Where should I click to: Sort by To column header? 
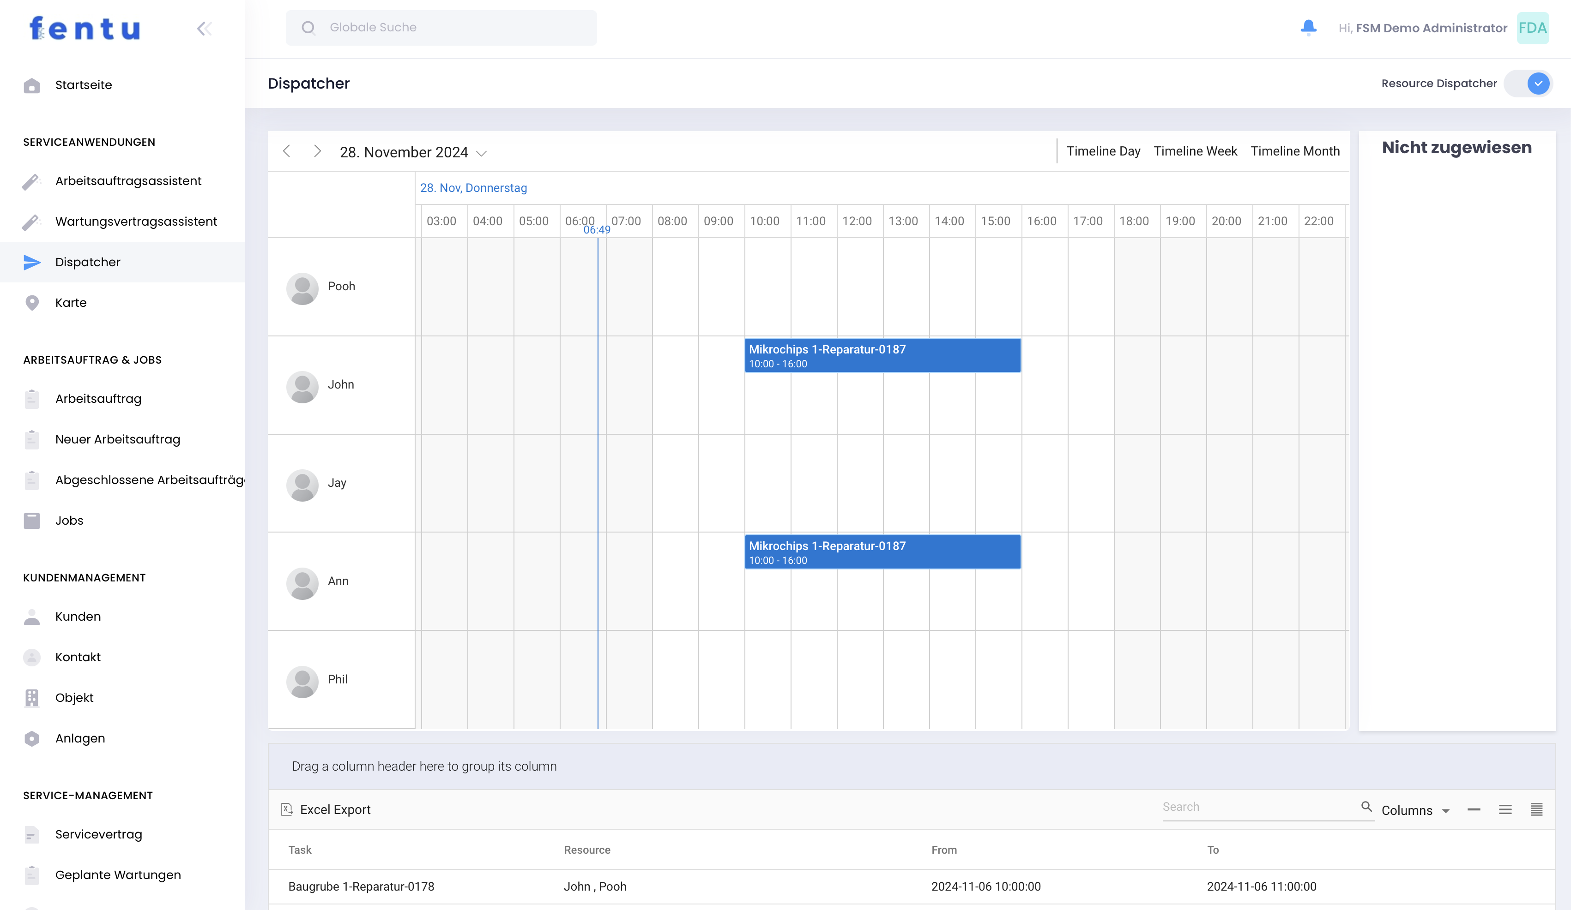pyautogui.click(x=1213, y=850)
